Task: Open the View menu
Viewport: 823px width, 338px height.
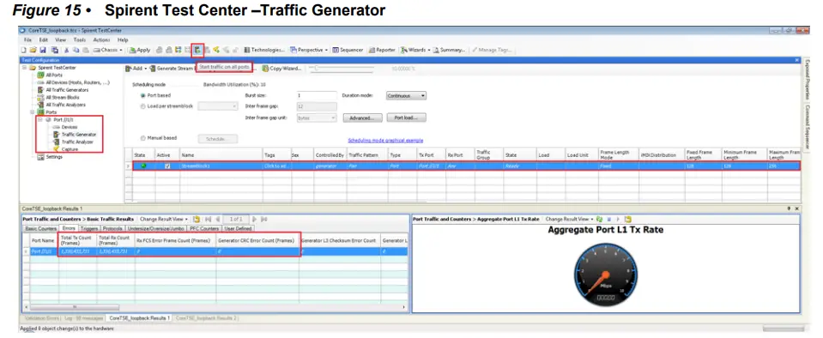Action: (60, 39)
